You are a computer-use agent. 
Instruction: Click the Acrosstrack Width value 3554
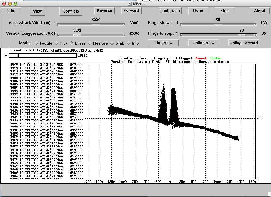pos(96,20)
